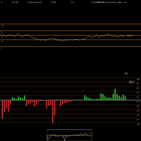Click the 60 label on the MR axis
This screenshot has height=141, width=141.
pyautogui.click(x=138, y=88)
